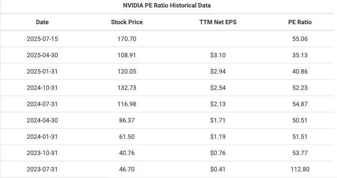Click the 2024-10-31 date cell
337x178 pixels.
click(x=42, y=88)
